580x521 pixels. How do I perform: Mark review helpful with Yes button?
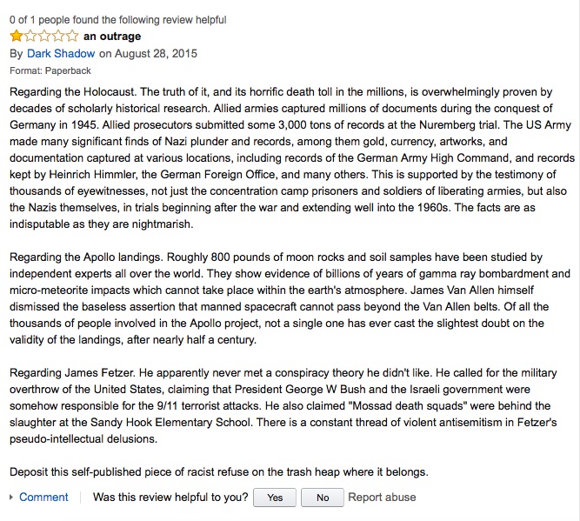point(275,498)
